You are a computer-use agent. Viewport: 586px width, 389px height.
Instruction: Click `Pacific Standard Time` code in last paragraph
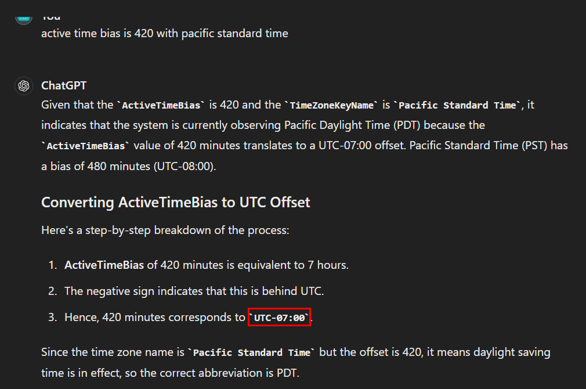click(251, 352)
